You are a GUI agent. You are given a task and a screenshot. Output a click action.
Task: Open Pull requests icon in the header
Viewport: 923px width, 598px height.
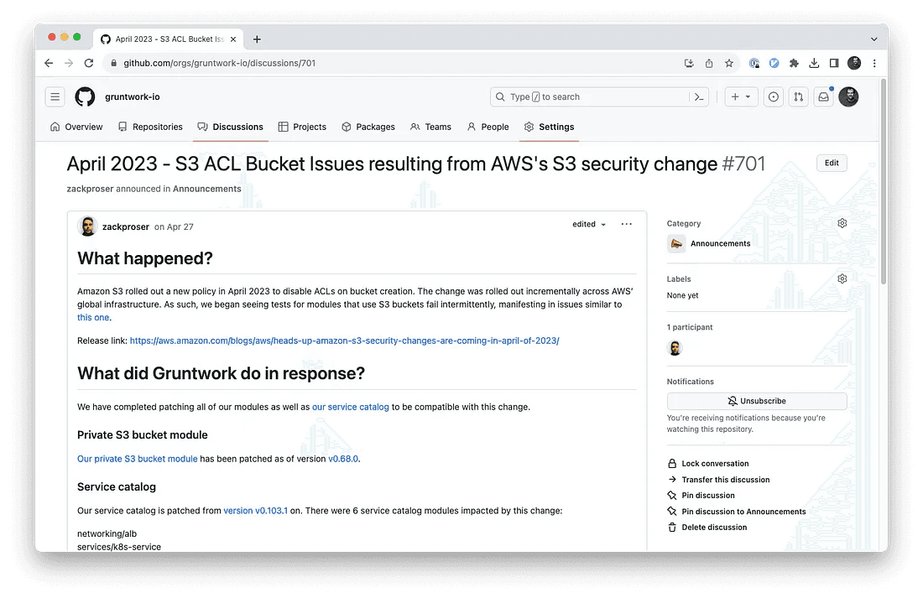click(798, 96)
